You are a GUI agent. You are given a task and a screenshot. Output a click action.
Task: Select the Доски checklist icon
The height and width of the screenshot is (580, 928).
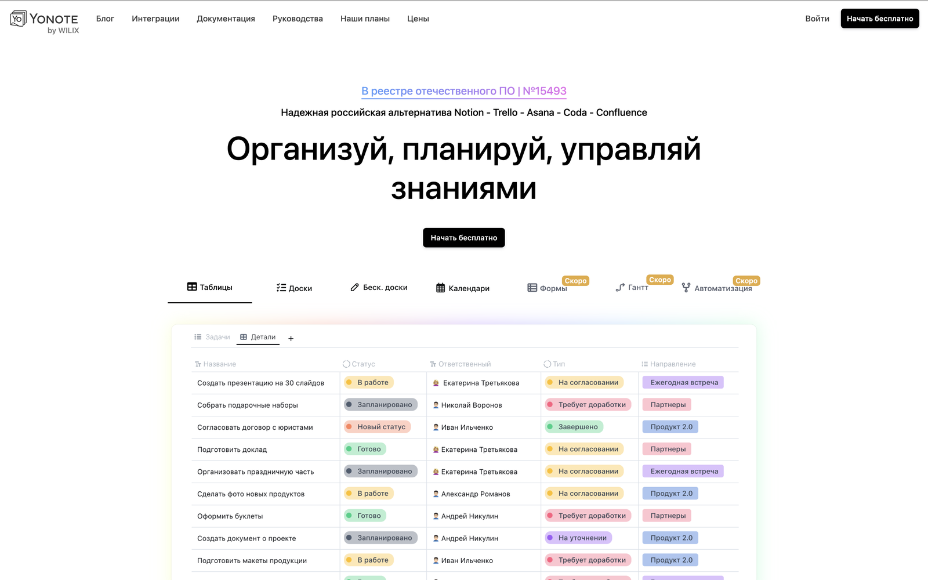coord(281,288)
